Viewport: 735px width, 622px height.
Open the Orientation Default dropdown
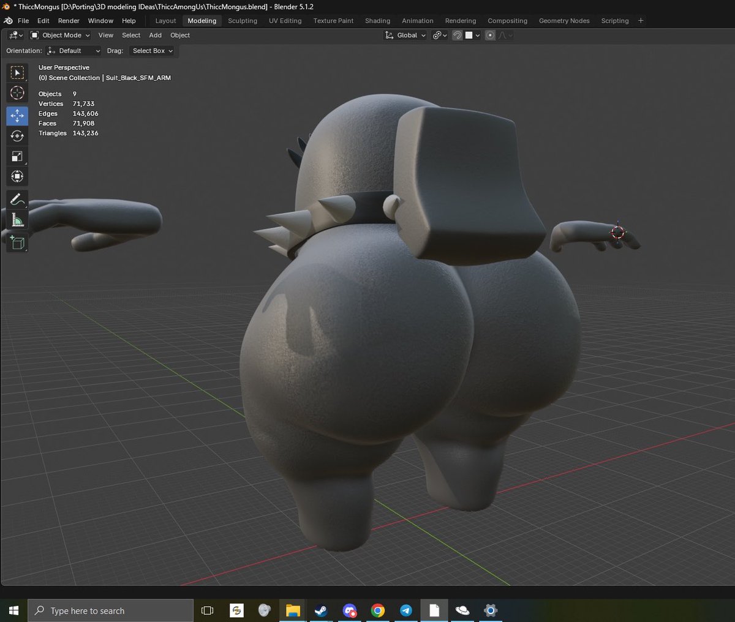(x=73, y=51)
